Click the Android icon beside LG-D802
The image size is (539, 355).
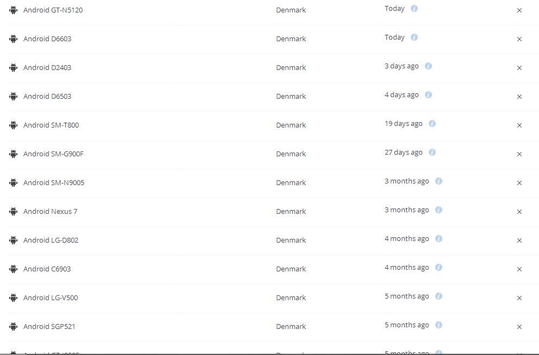[x=14, y=240]
